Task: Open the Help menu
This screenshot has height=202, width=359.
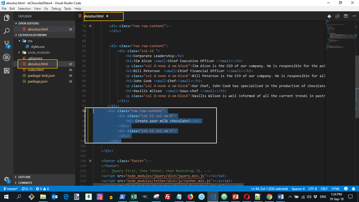Action: [x=78, y=9]
